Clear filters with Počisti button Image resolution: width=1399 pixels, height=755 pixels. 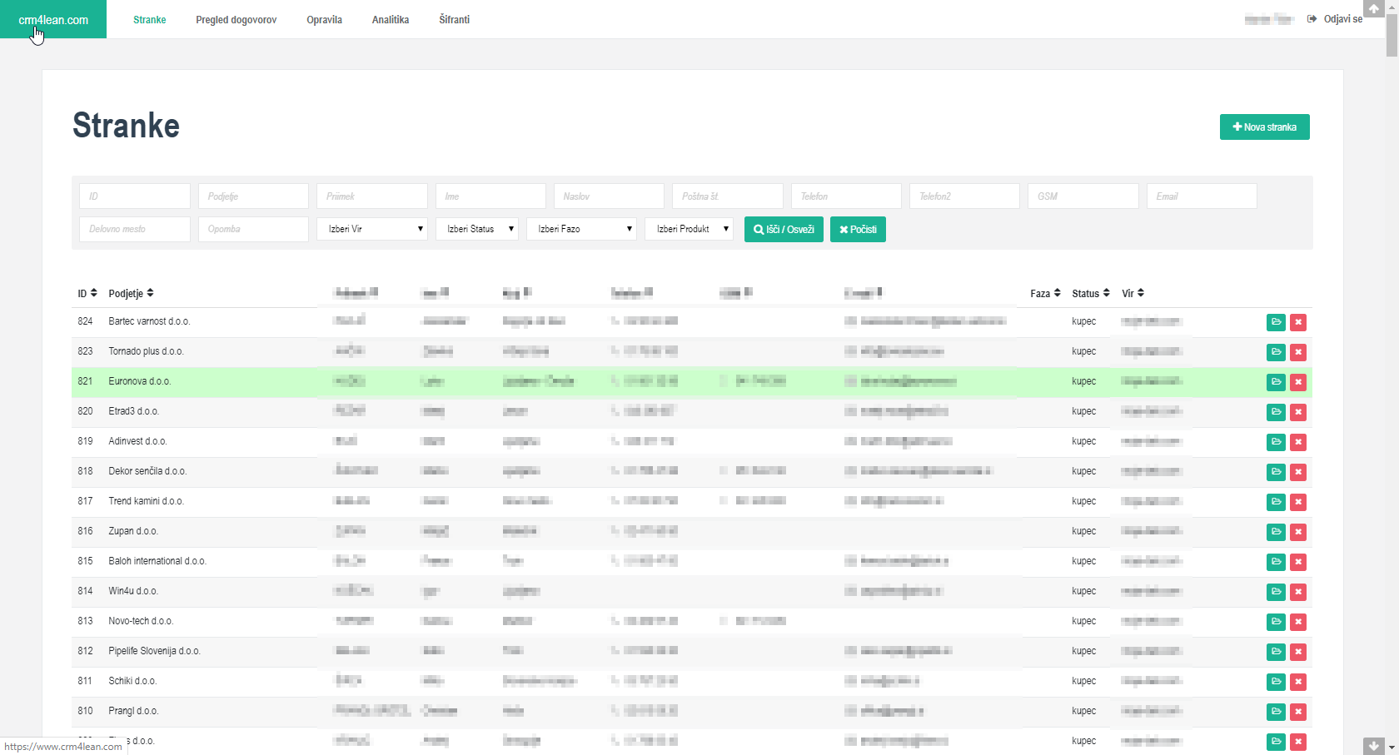click(x=858, y=229)
